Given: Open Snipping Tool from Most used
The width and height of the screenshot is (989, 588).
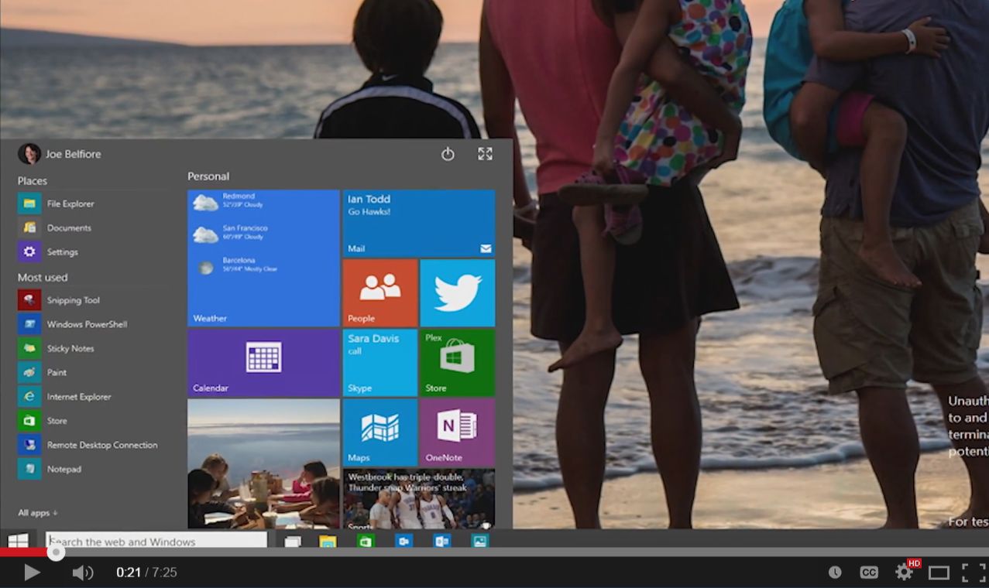Looking at the screenshot, I should click(x=74, y=299).
